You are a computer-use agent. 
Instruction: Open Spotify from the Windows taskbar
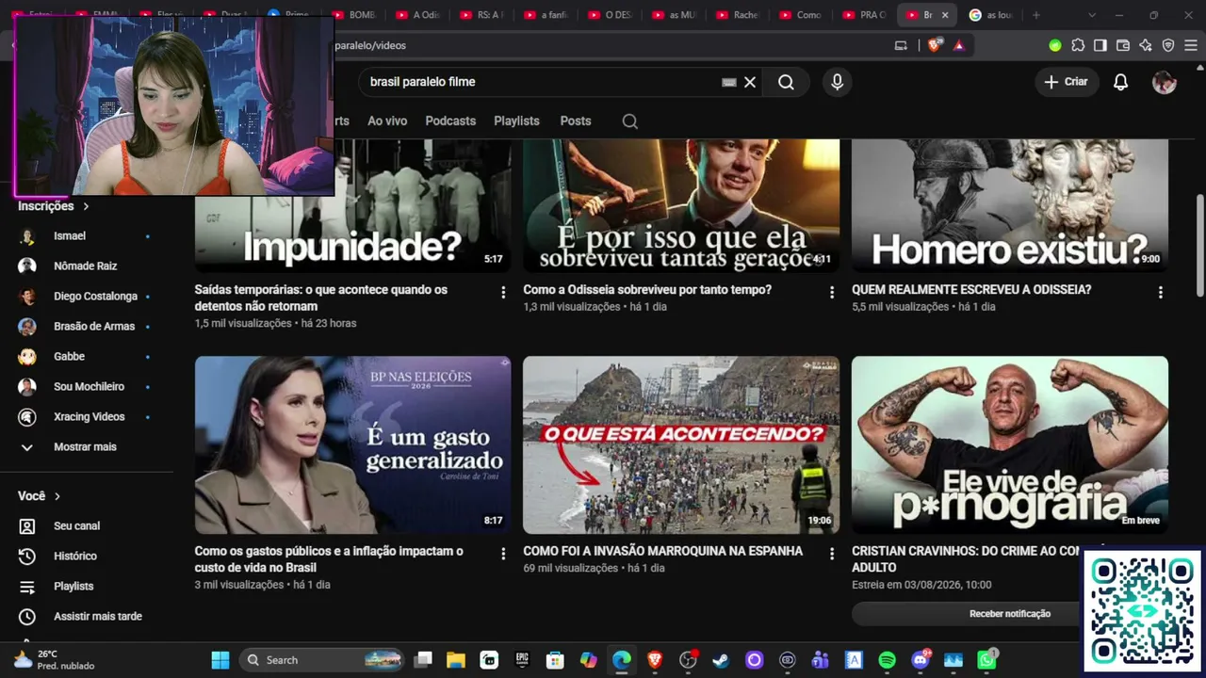pyautogui.click(x=887, y=660)
